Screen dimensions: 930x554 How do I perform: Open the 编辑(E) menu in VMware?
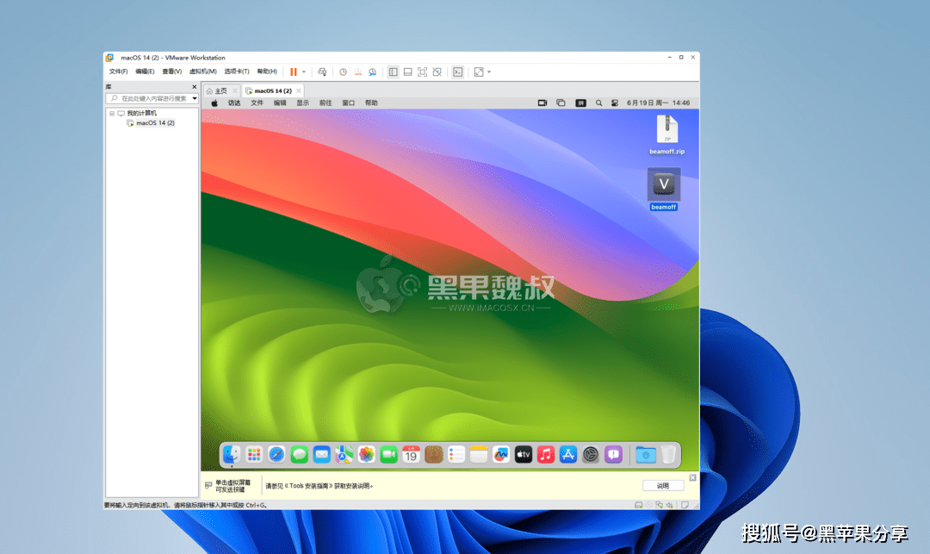point(145,72)
